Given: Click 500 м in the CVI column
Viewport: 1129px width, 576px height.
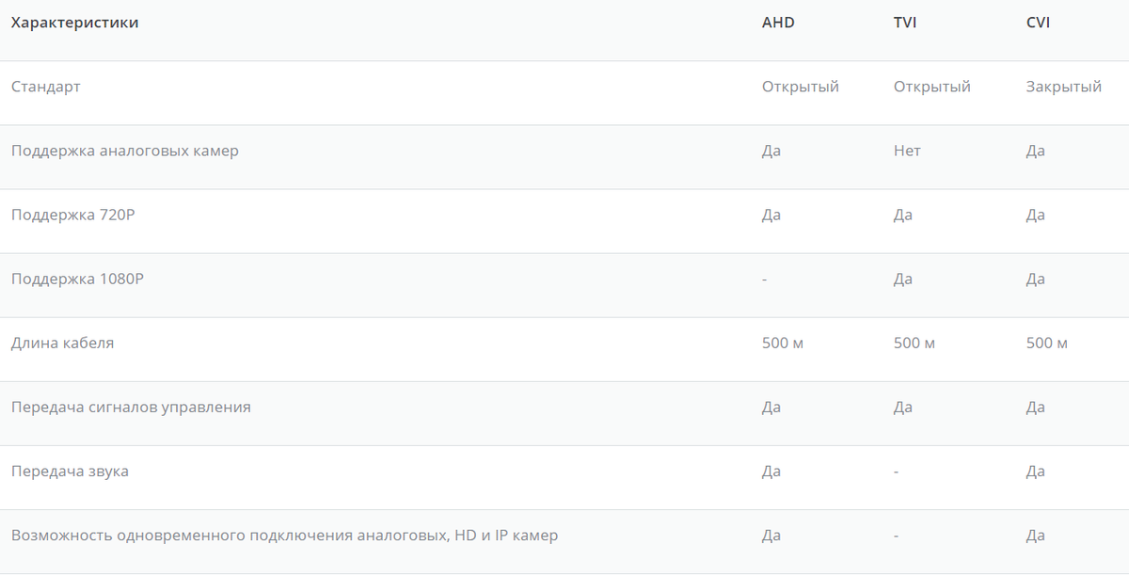Looking at the screenshot, I should coord(1047,343).
